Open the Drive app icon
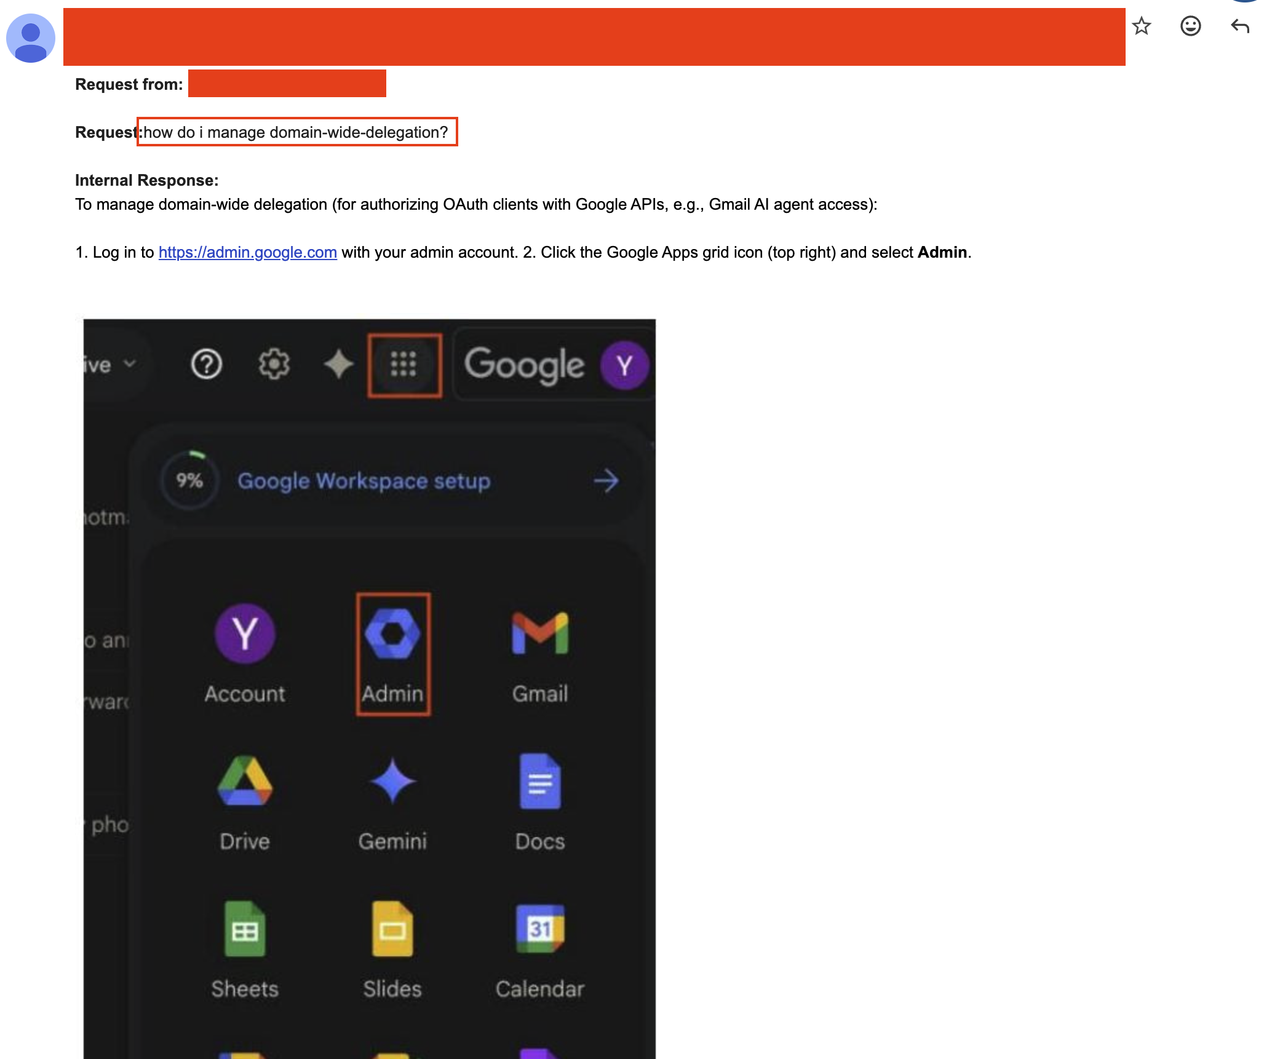The image size is (1272, 1059). 245,781
